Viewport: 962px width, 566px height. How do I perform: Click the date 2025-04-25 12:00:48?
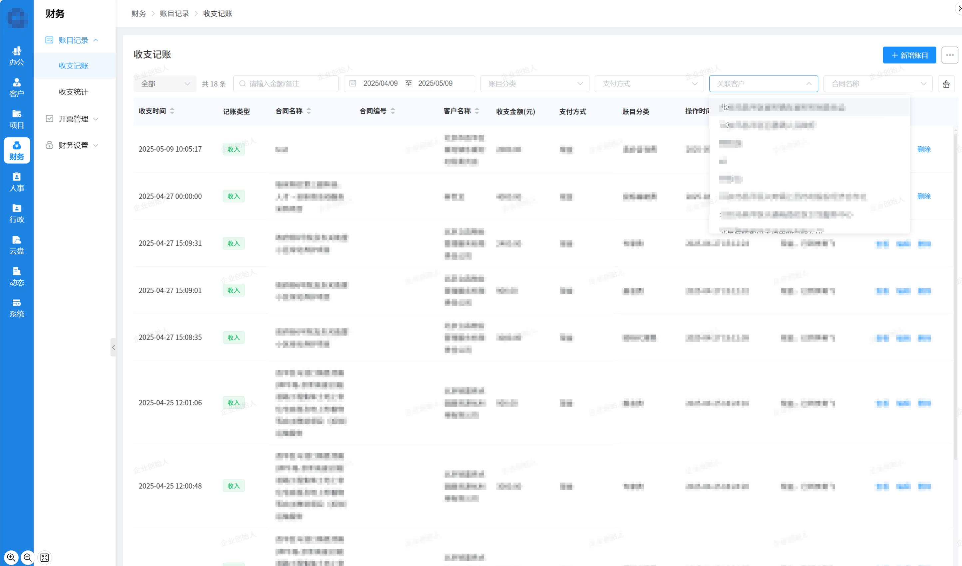pyautogui.click(x=170, y=486)
